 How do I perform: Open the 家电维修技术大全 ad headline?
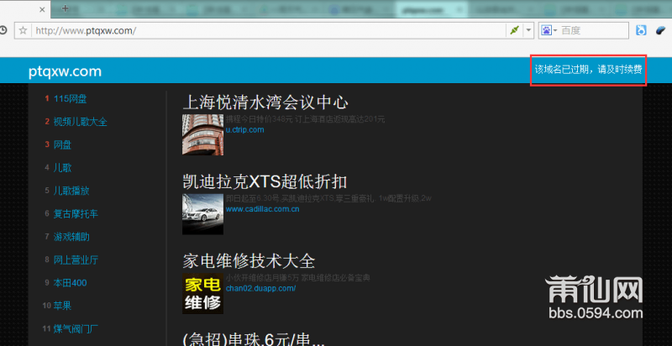point(249,261)
